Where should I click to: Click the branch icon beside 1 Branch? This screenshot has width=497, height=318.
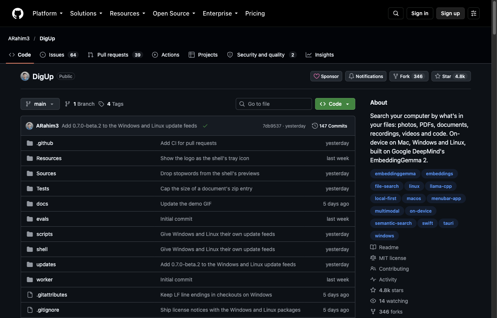(x=67, y=104)
